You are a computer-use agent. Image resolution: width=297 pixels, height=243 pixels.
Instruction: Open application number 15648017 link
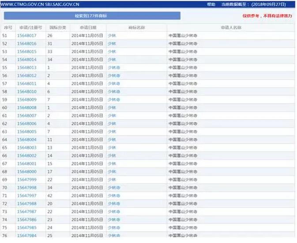[x=27, y=36]
